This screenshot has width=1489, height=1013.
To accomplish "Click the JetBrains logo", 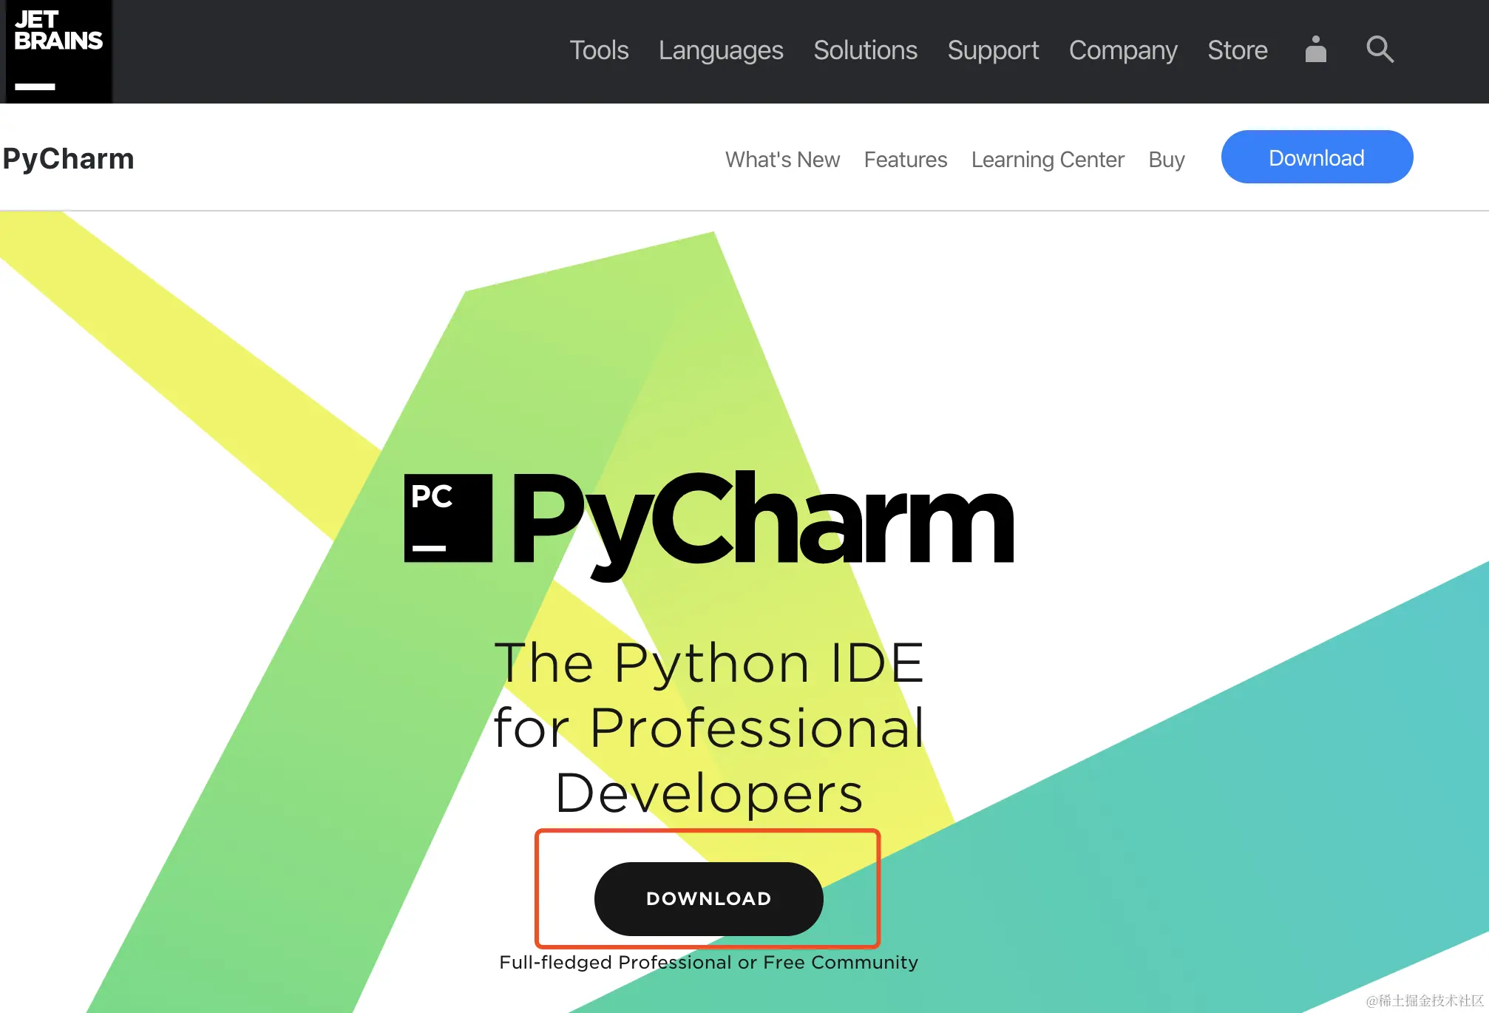I will 58,50.
